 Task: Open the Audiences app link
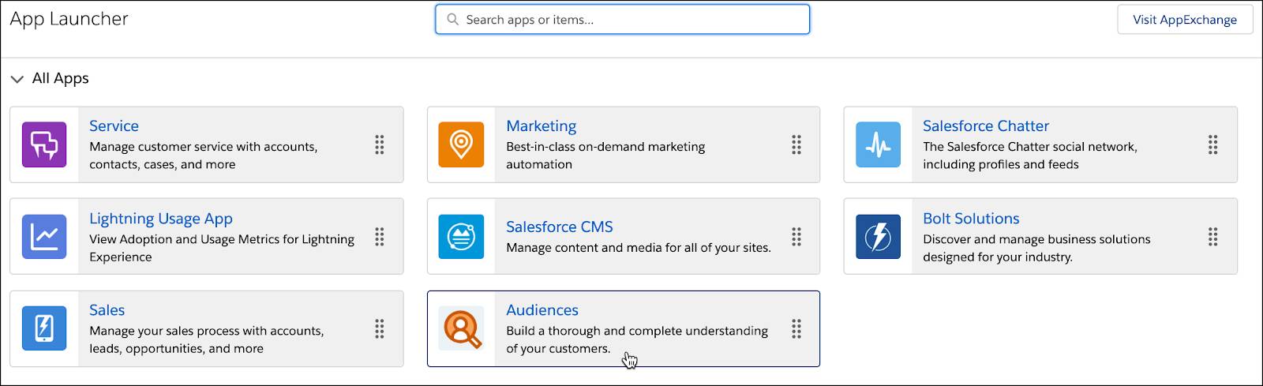(x=542, y=310)
